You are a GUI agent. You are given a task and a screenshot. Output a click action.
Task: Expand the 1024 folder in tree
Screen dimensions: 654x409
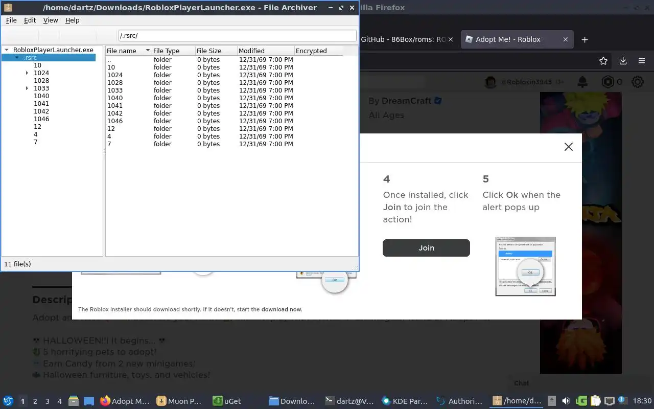tap(27, 73)
